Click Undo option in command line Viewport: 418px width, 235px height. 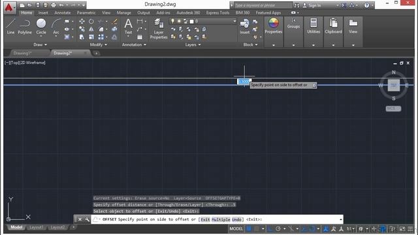click(236, 219)
